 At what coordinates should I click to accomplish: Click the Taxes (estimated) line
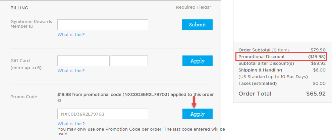[x=282, y=84]
